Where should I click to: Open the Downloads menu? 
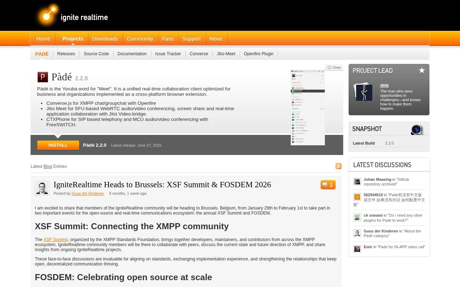point(105,39)
